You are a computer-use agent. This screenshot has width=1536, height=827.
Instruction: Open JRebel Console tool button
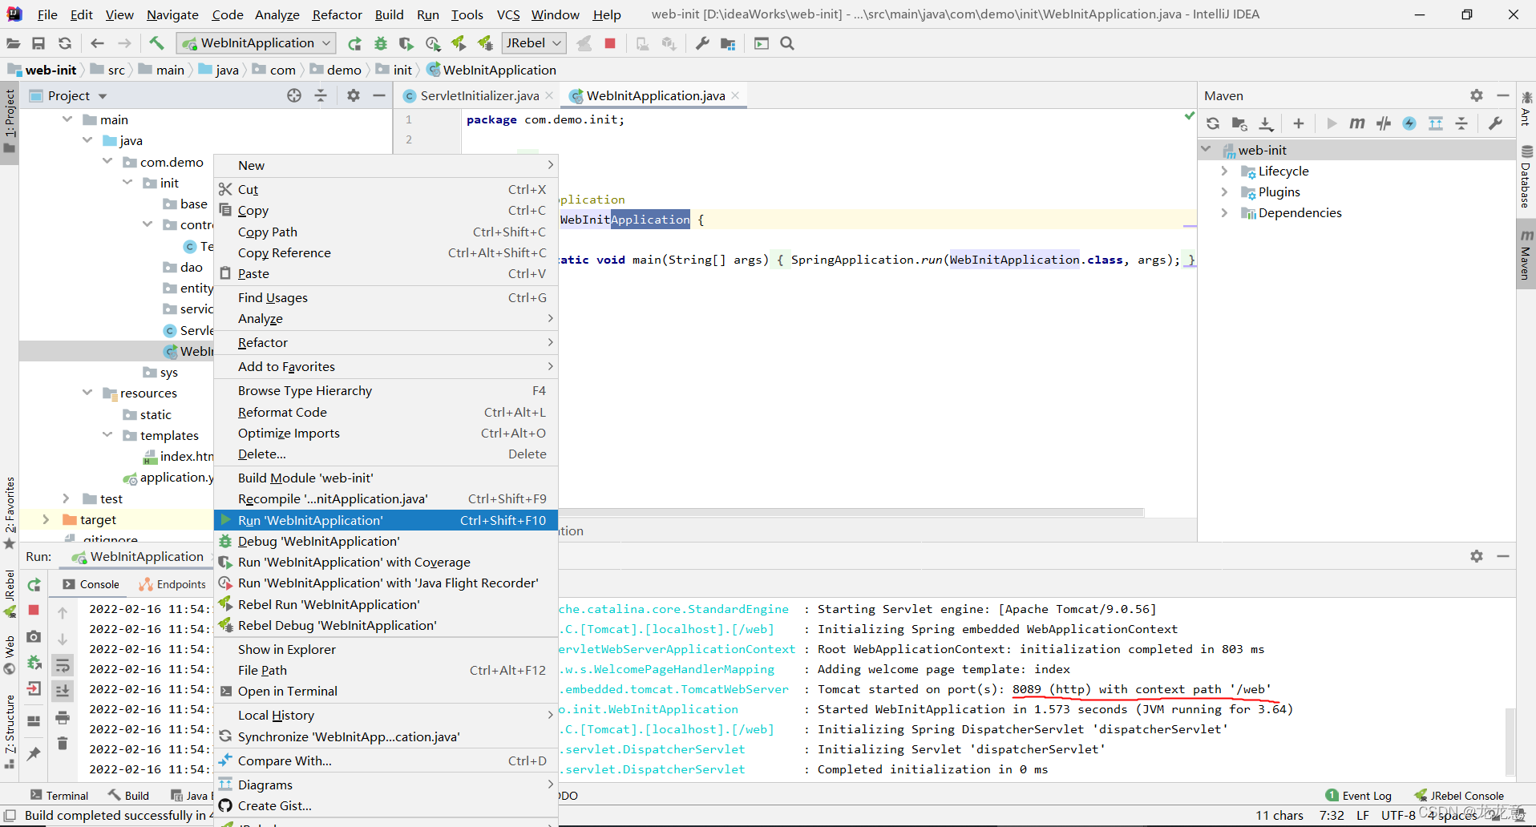tap(1459, 796)
